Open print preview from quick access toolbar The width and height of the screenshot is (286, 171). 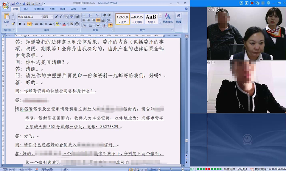click(x=33, y=4)
